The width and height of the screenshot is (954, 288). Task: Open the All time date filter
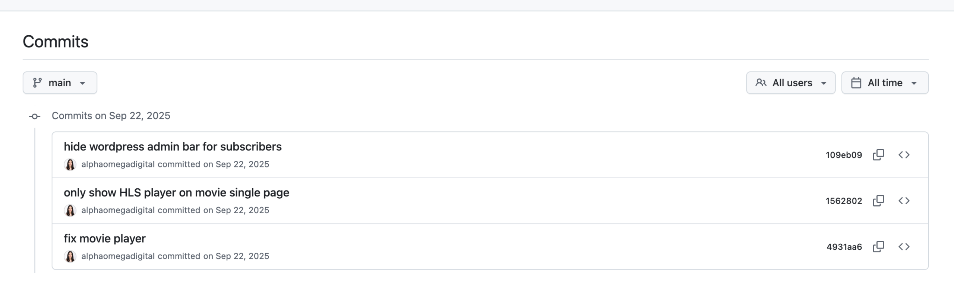(x=885, y=83)
